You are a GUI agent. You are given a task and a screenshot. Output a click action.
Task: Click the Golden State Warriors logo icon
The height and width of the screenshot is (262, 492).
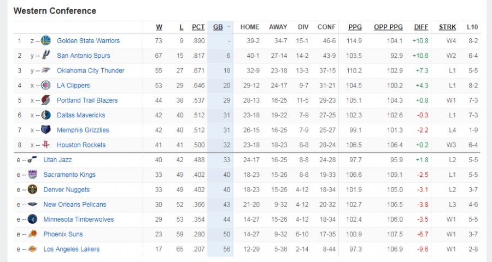point(45,40)
